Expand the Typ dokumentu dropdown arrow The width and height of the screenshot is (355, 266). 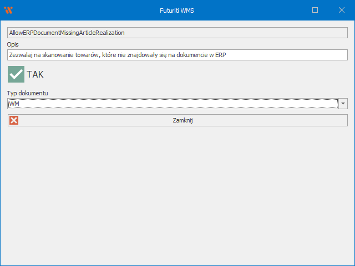pos(343,104)
